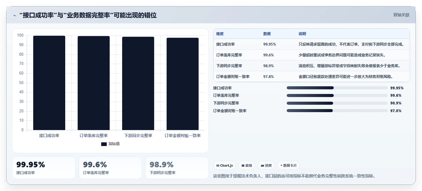
Task: Click description starting 少量超时重试
Action: 342,55
